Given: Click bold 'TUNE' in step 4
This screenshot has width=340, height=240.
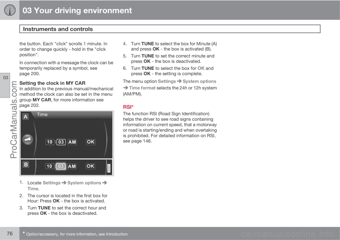Looking at the screenshot, I should (x=148, y=44).
